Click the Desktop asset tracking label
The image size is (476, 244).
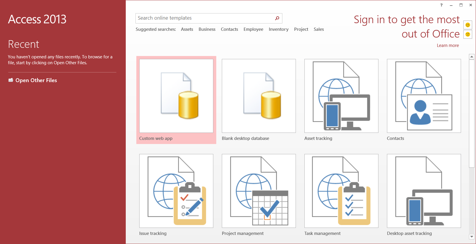pos(409,233)
